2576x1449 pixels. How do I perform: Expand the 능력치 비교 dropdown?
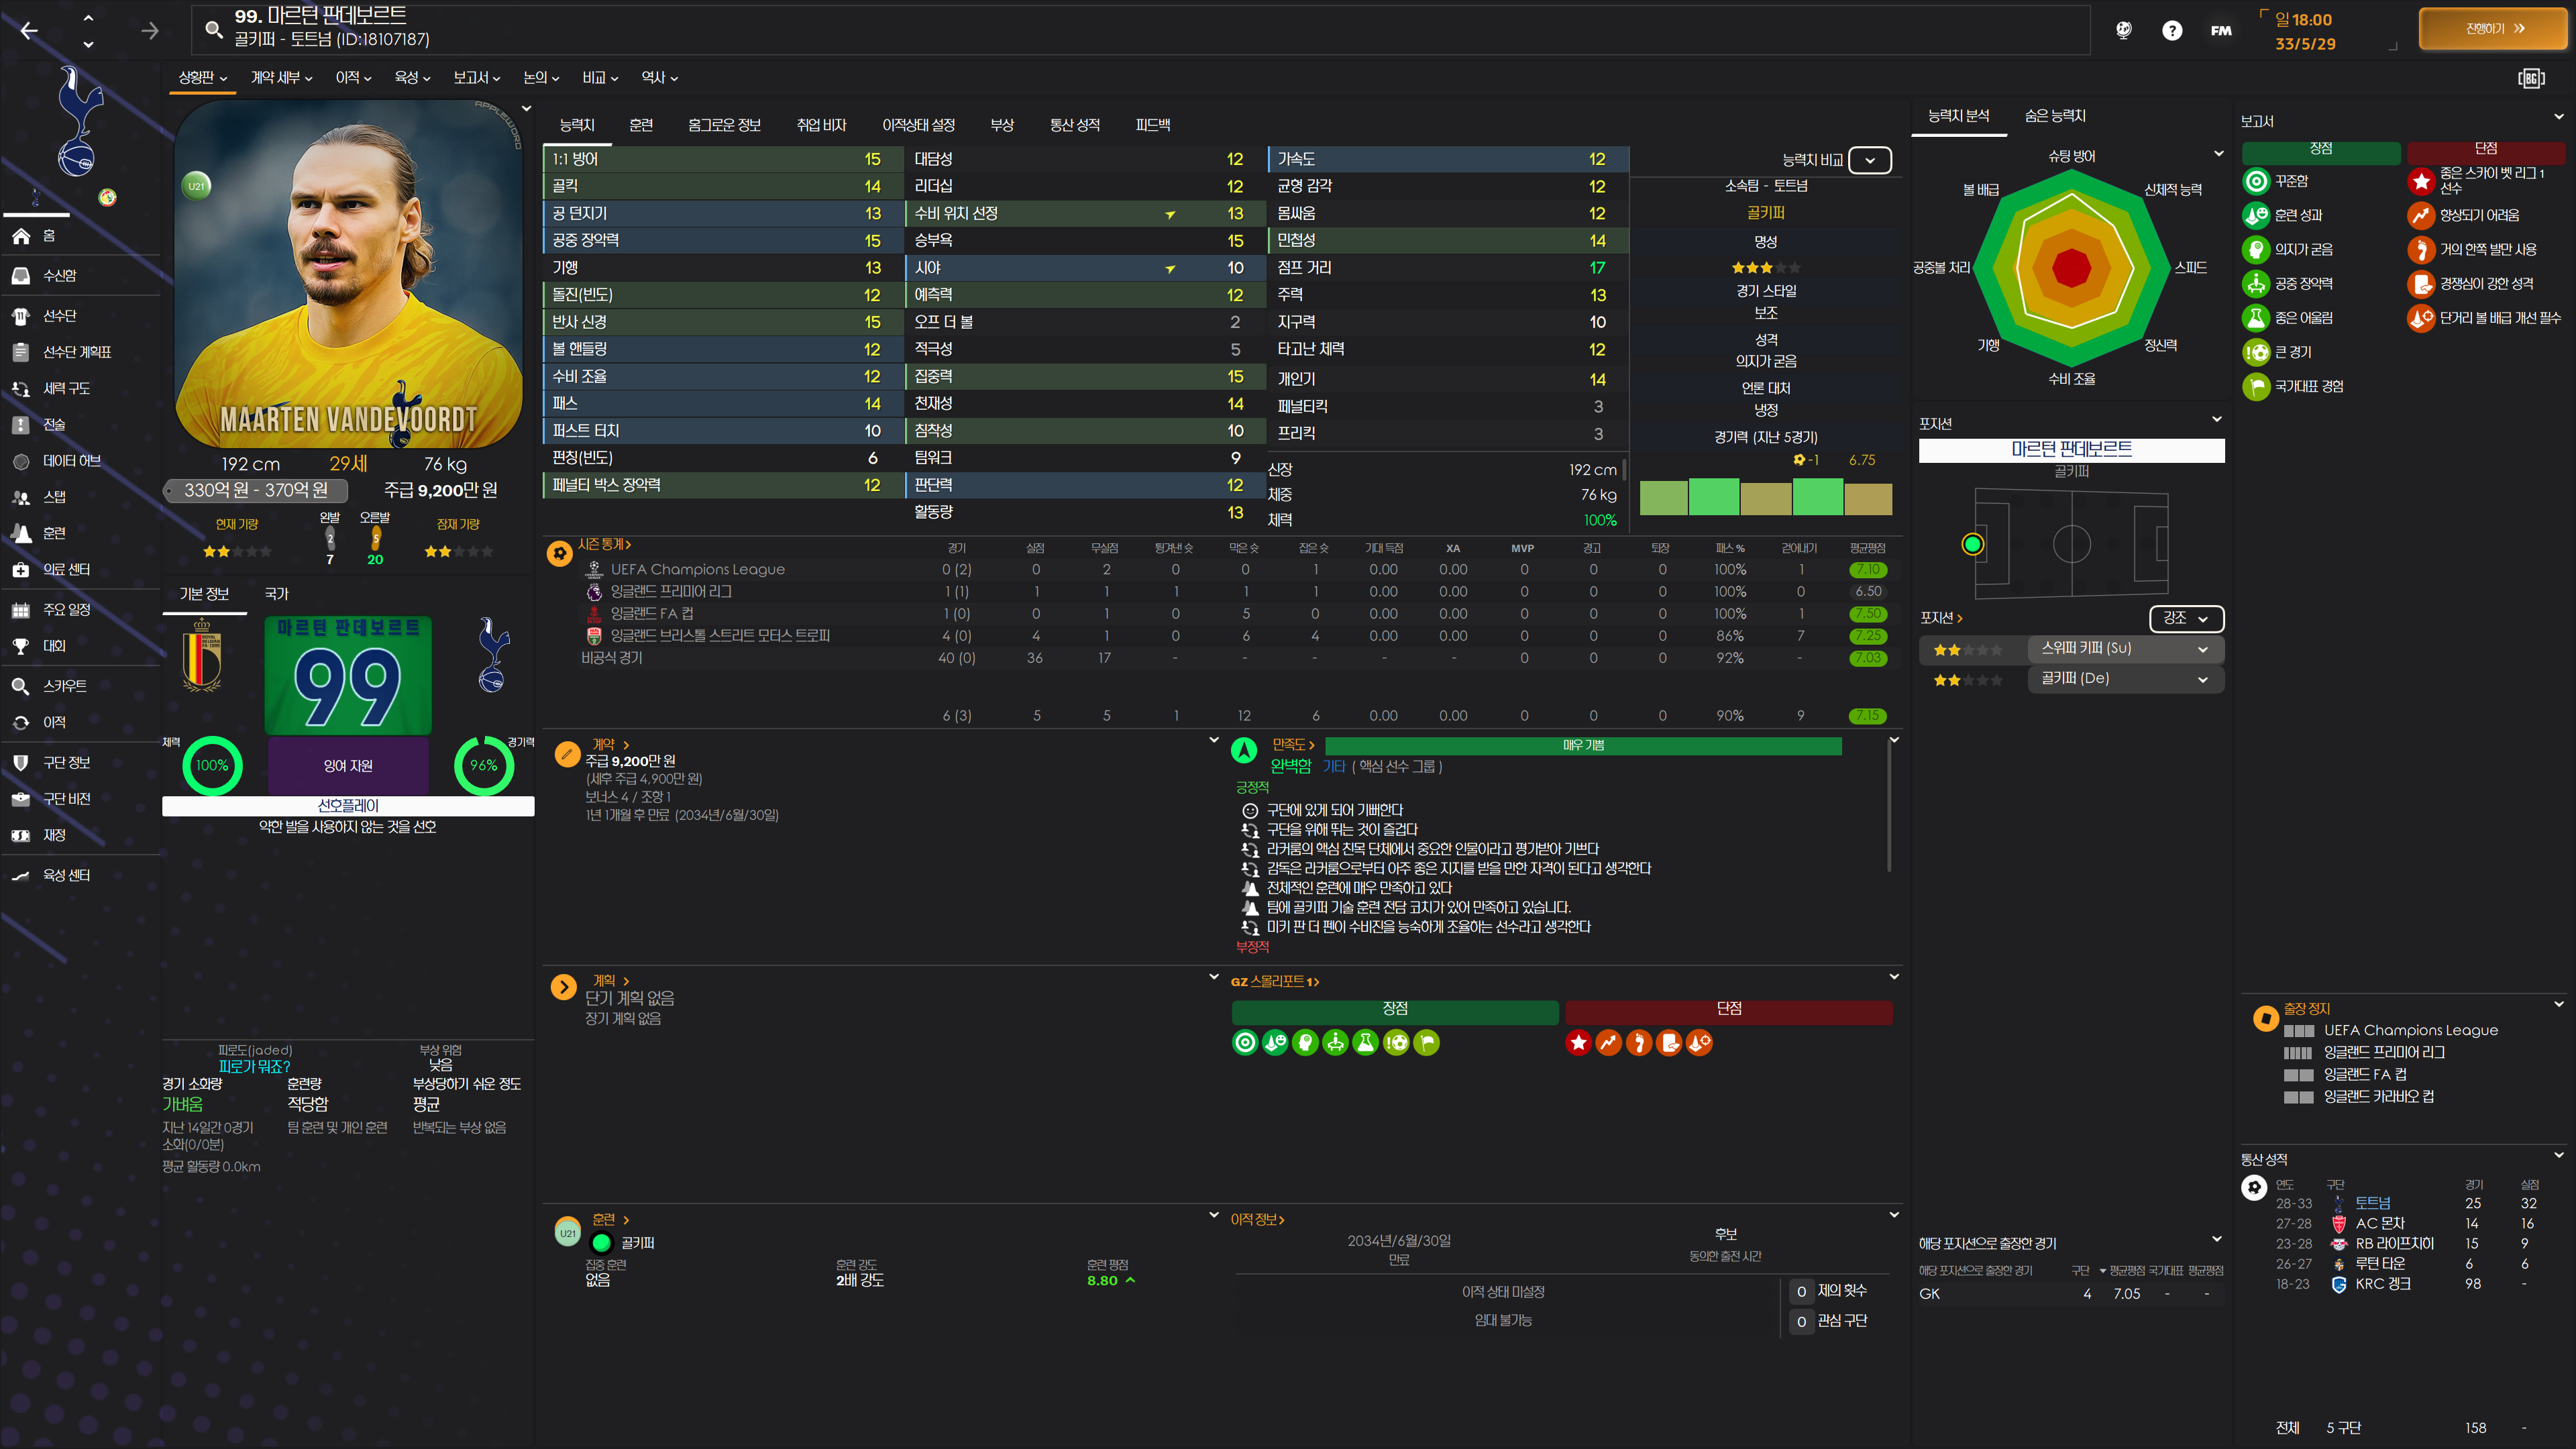[1869, 160]
